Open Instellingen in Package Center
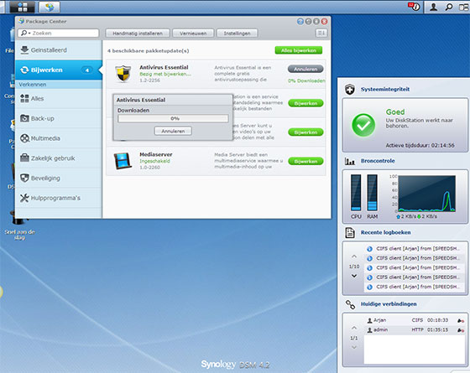 pos(237,34)
